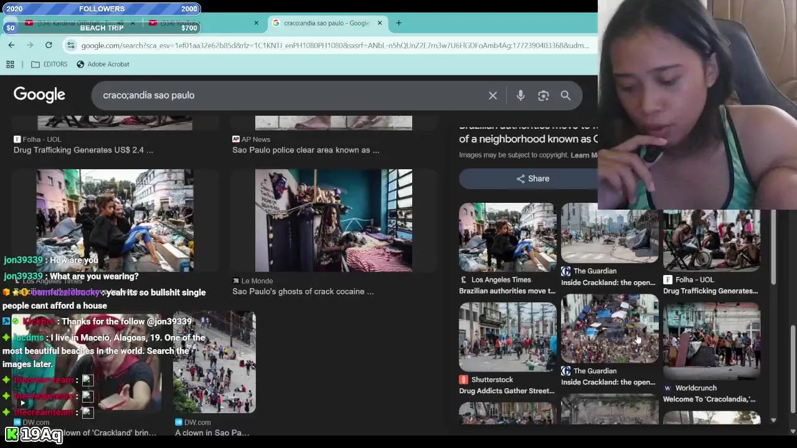The image size is (797, 448).
Task: Close the Kardinal Offishall tab
Action: 133,23
